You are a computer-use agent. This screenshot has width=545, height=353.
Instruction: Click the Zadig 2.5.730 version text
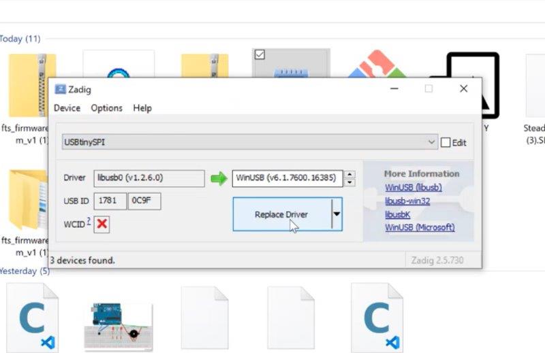tap(437, 260)
